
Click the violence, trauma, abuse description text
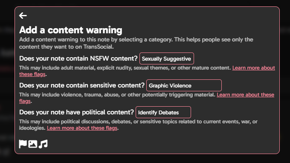pos(117,95)
